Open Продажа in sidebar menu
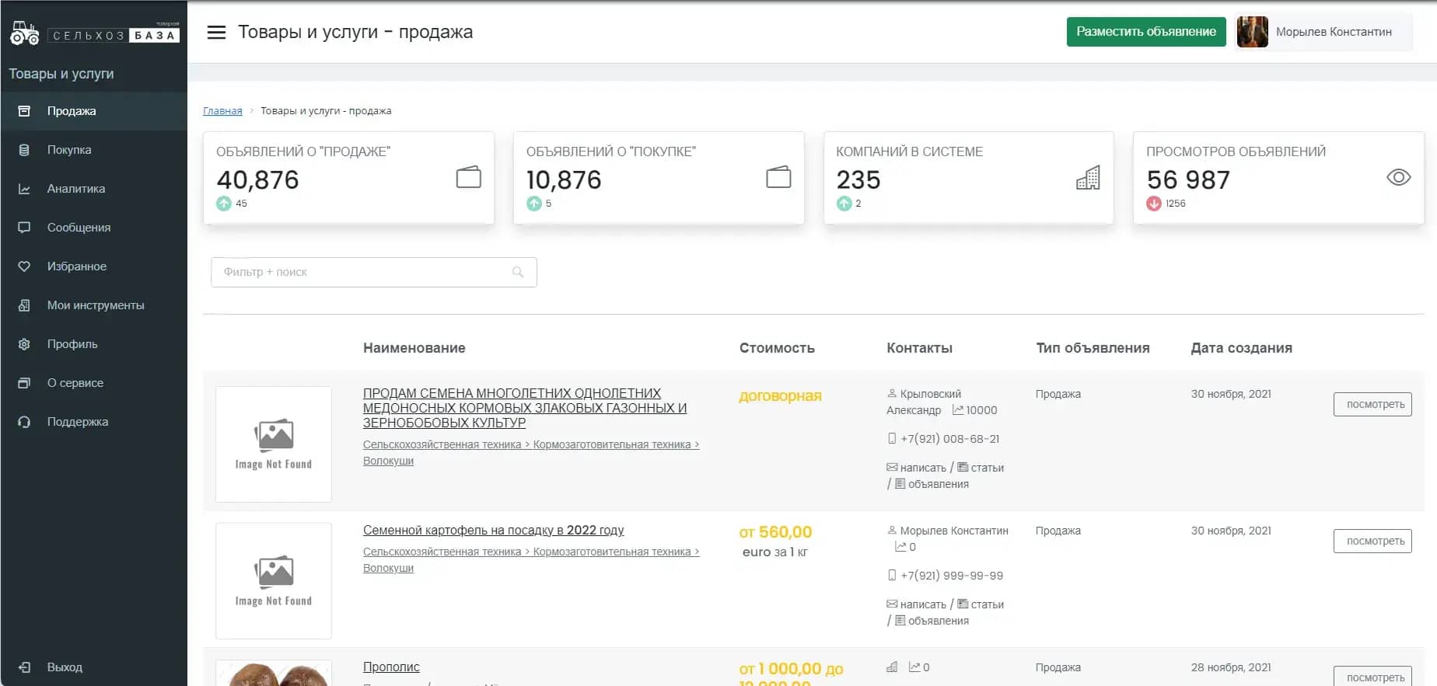Screen dimensions: 1437x686 [93, 111]
